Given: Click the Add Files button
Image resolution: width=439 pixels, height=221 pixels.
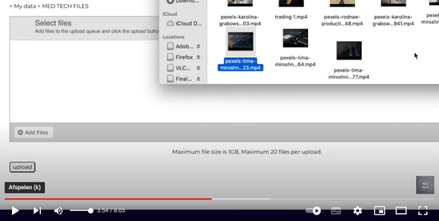Looking at the screenshot, I should pos(34,132).
